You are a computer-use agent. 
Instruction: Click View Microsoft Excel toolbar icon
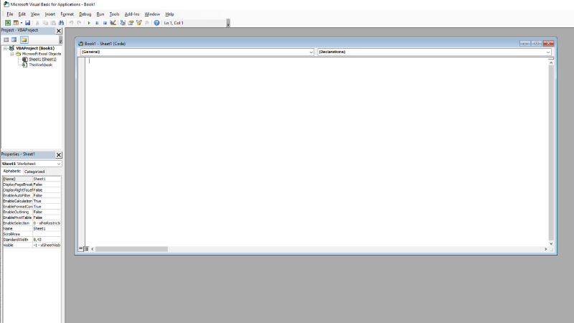click(8, 23)
